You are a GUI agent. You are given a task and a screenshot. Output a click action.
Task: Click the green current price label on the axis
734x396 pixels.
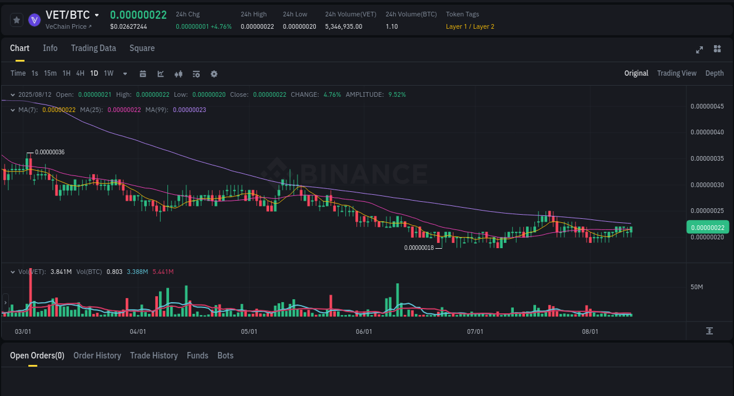(x=708, y=227)
